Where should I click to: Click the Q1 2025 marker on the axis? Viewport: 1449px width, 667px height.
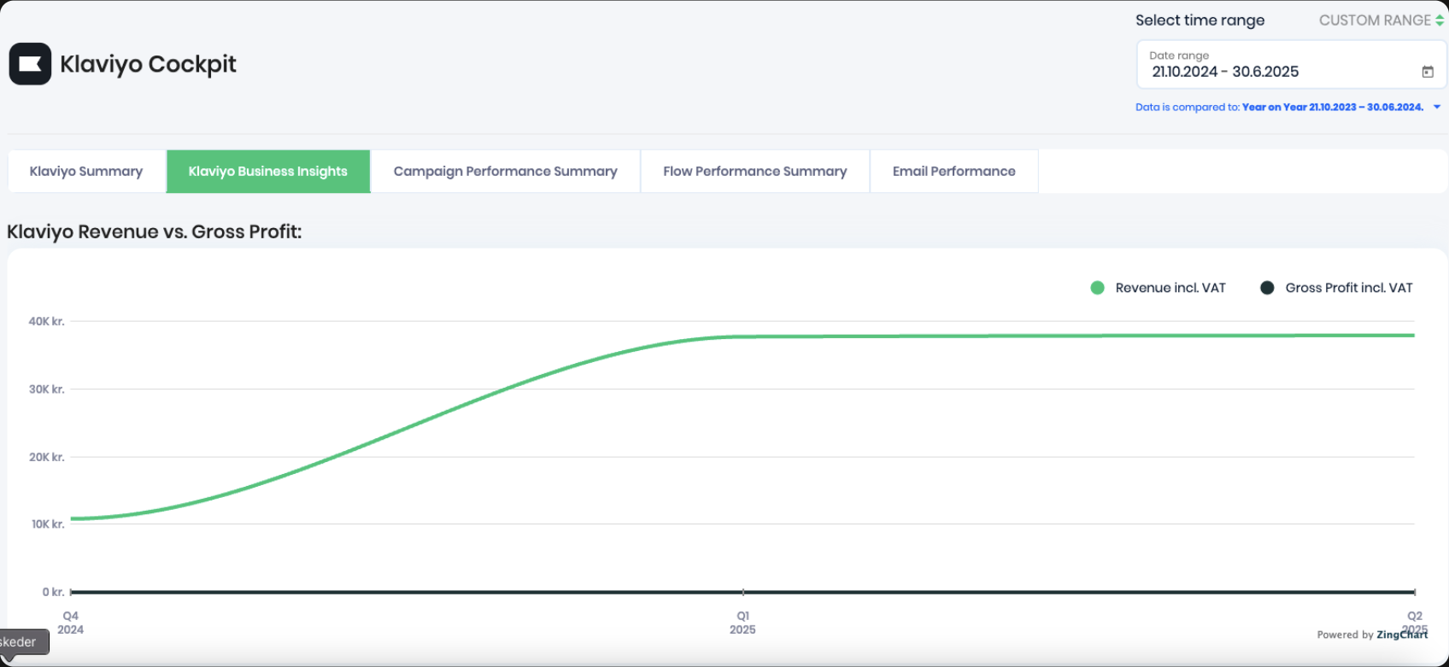[x=742, y=623]
